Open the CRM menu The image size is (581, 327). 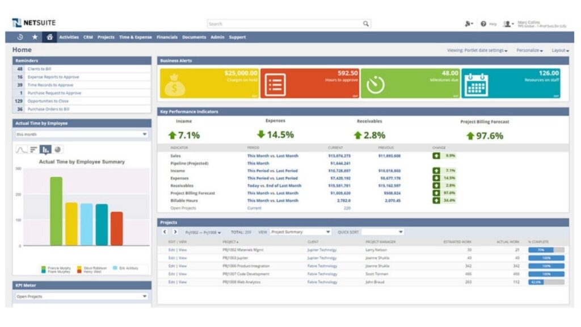click(88, 37)
